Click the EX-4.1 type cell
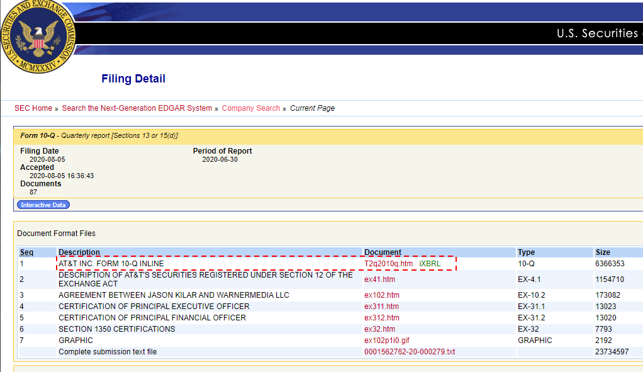The image size is (643, 372). (x=529, y=279)
